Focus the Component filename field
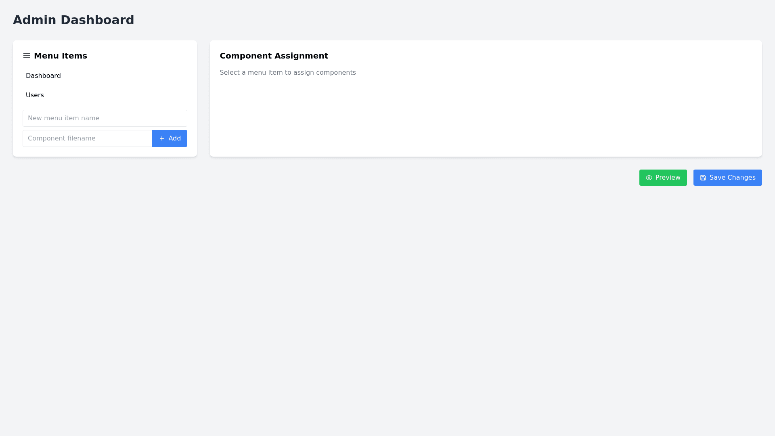775x436 pixels. tap(87, 138)
